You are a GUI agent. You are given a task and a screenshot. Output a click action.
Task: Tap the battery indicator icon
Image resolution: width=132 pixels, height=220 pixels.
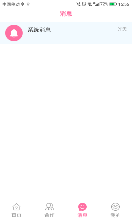(113, 4)
